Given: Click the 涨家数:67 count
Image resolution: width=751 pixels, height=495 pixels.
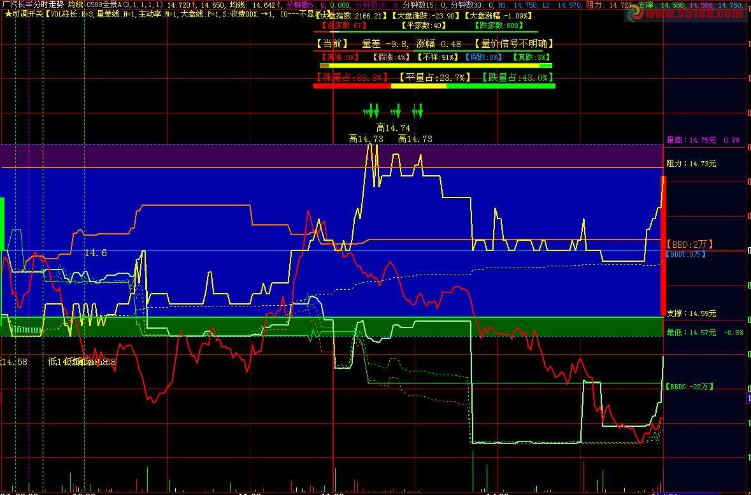Looking at the screenshot, I should [x=343, y=25].
